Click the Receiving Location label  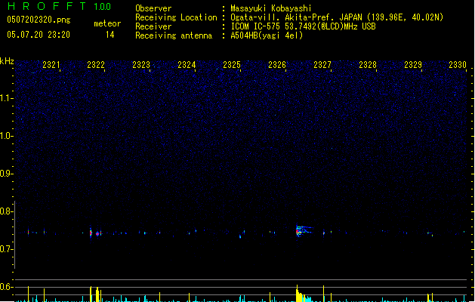[176, 17]
